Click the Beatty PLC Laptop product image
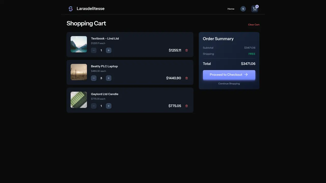 click(79, 72)
